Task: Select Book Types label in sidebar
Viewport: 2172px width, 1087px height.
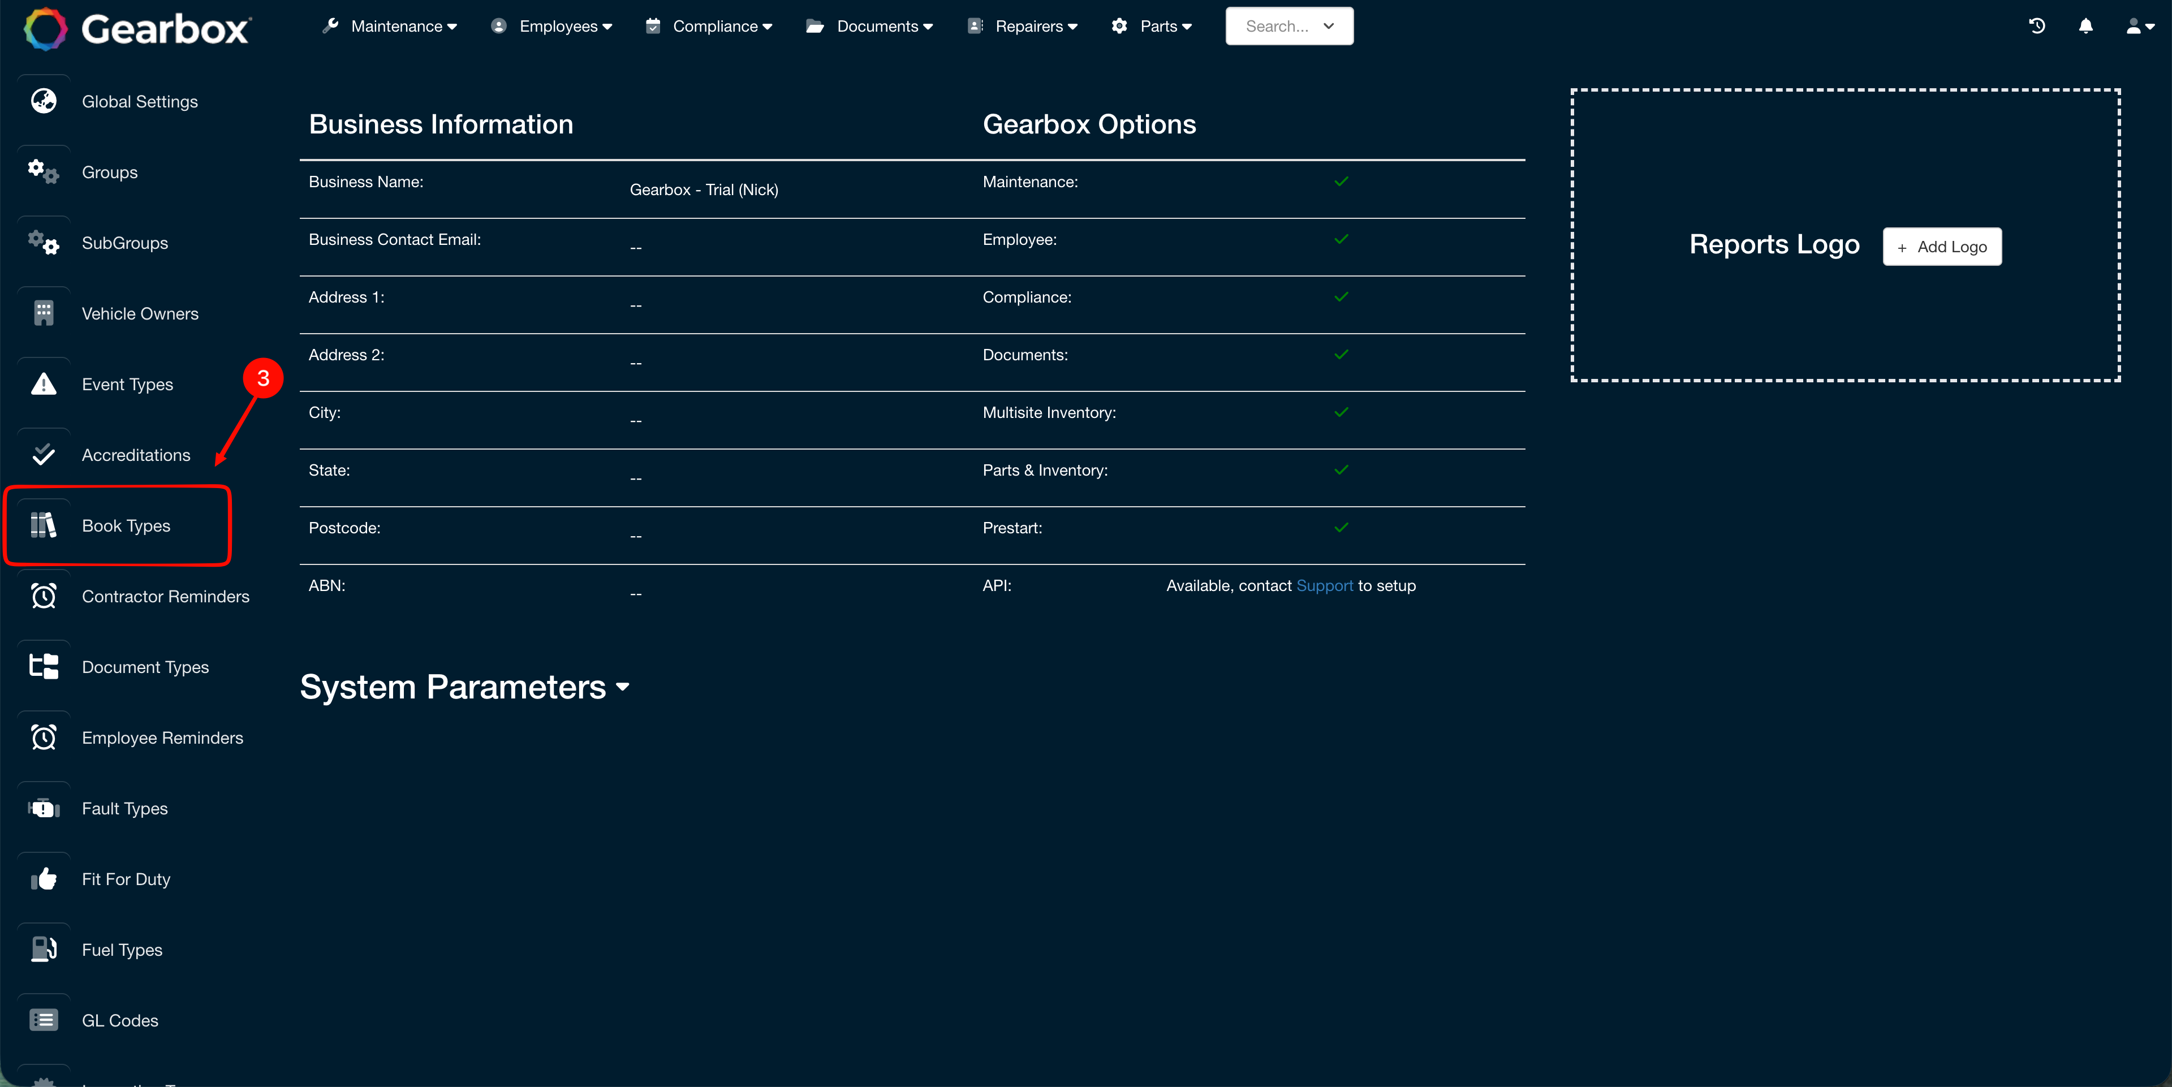Action: coord(127,525)
